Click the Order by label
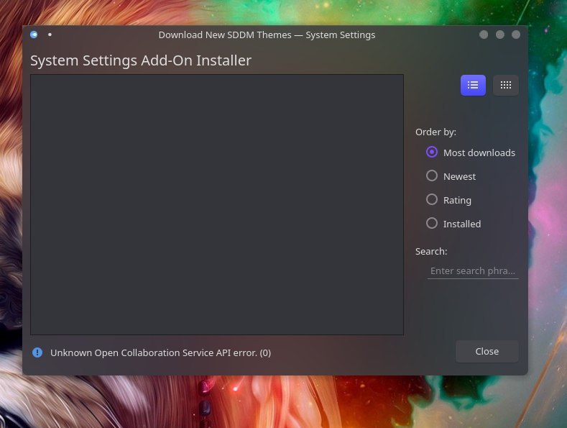The height and width of the screenshot is (428, 567). 435,132
